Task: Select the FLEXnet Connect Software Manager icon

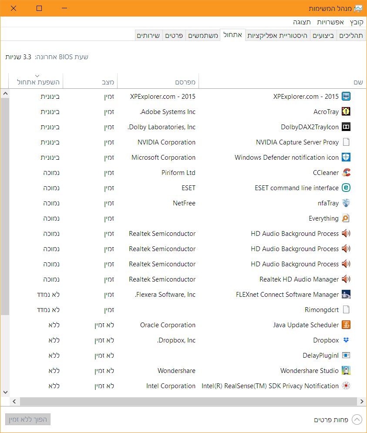Action: point(346,294)
